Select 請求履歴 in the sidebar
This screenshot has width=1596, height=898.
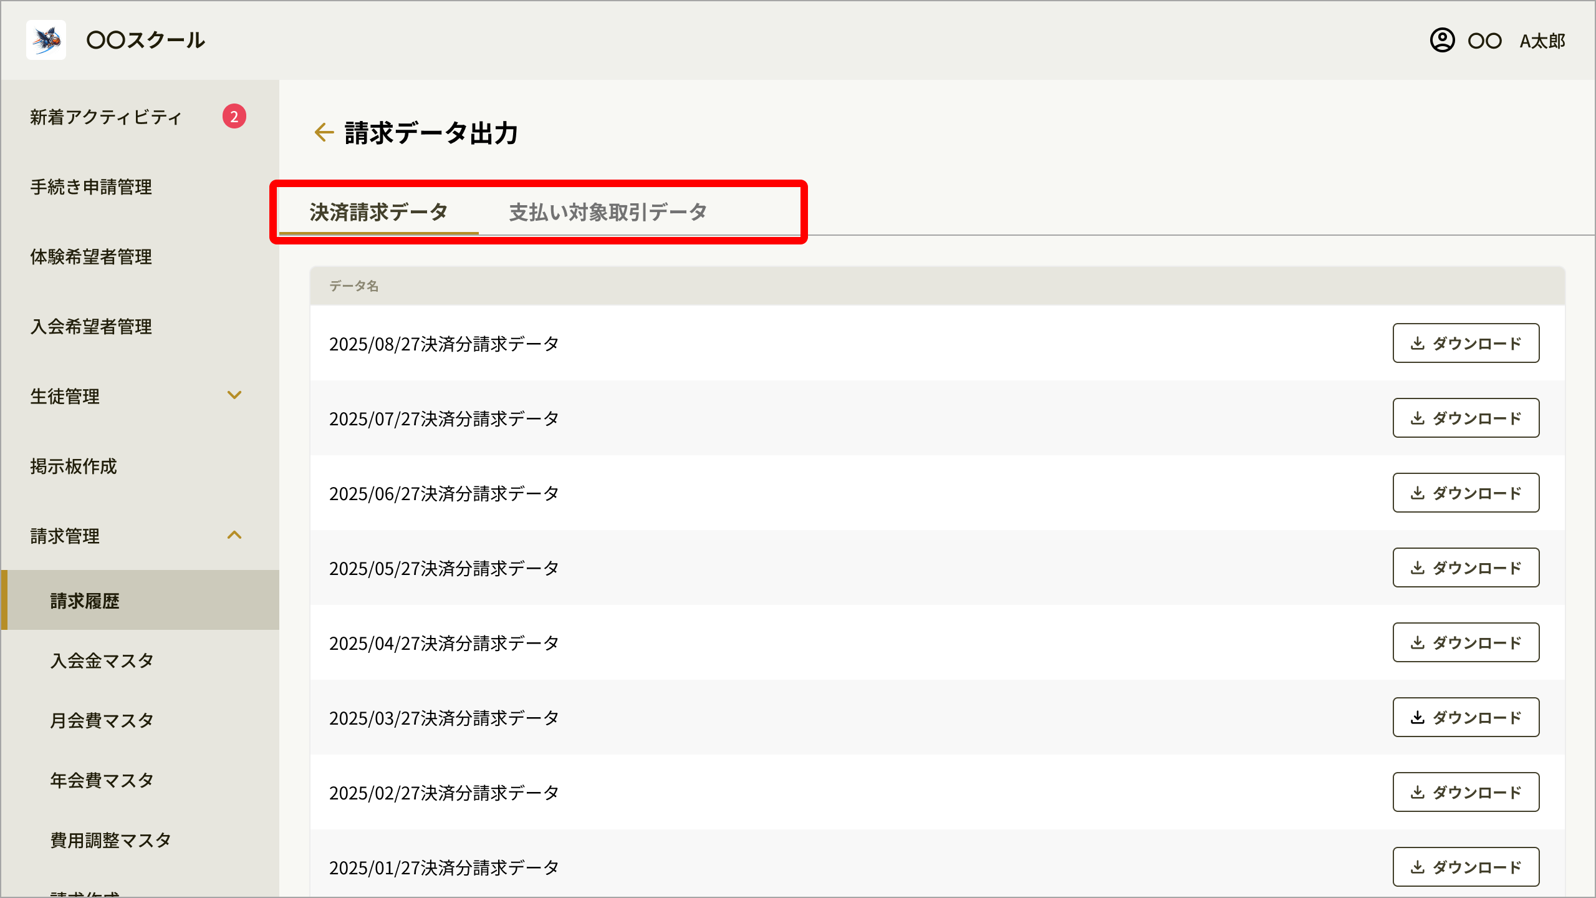click(140, 600)
